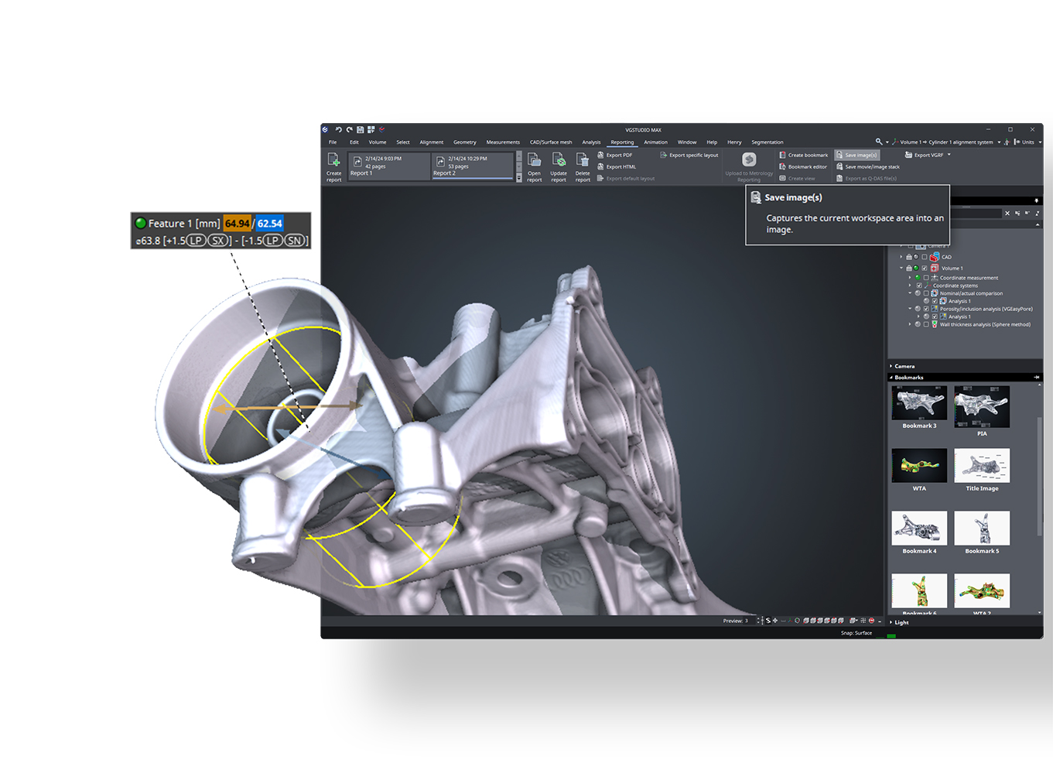Open the Bookmark editor
The height and width of the screenshot is (763, 1053).
[x=803, y=166]
